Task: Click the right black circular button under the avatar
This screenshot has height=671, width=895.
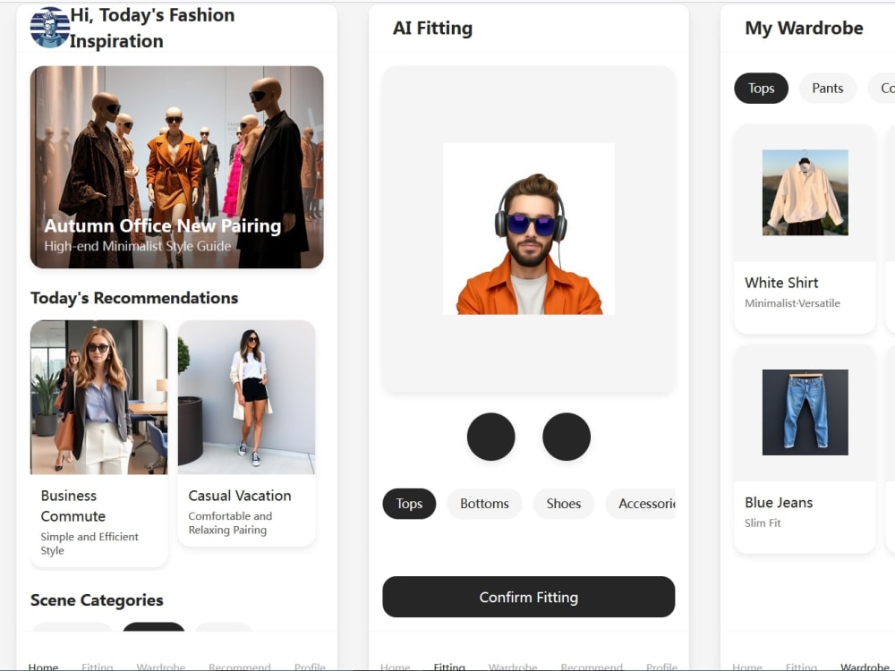Action: 567,437
